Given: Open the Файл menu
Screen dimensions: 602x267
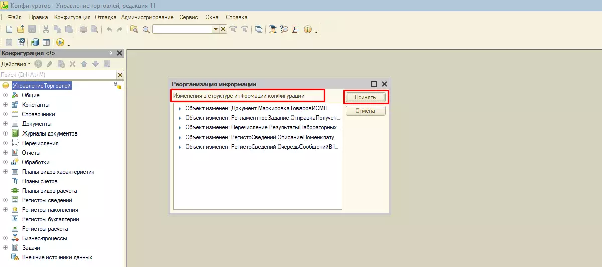Looking at the screenshot, I should coord(15,17).
